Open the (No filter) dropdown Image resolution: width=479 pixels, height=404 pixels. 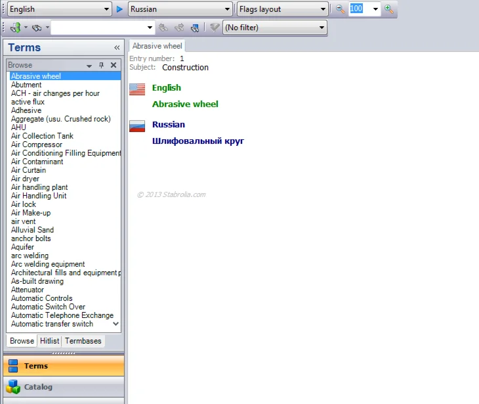322,28
